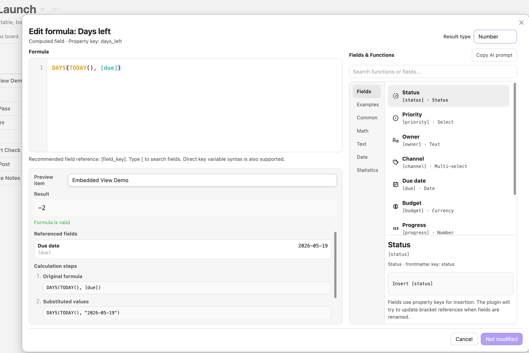This screenshot has height=353, width=529.
Task: Click inside the formula editor line 1
Action: 194,68
